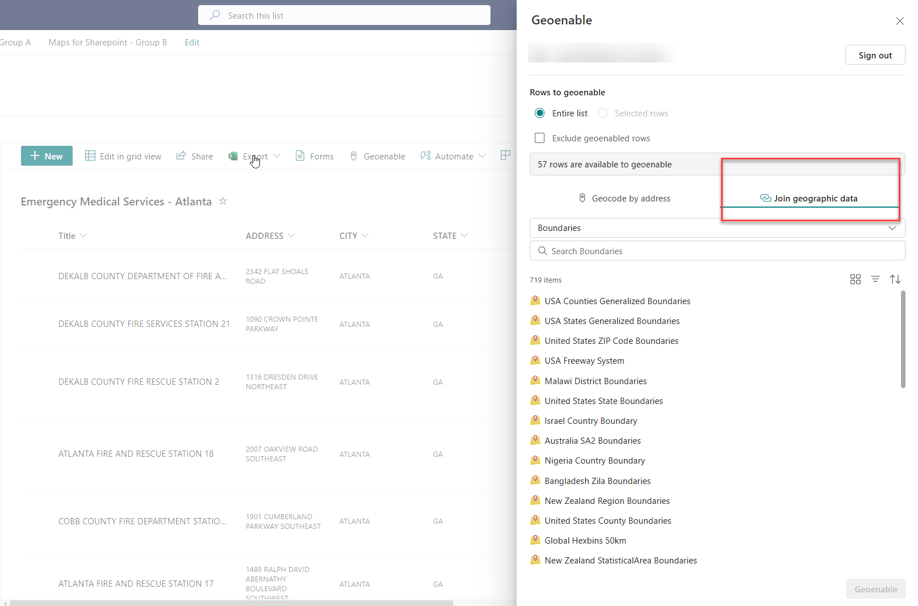Select the Selected rows radio button

point(602,113)
